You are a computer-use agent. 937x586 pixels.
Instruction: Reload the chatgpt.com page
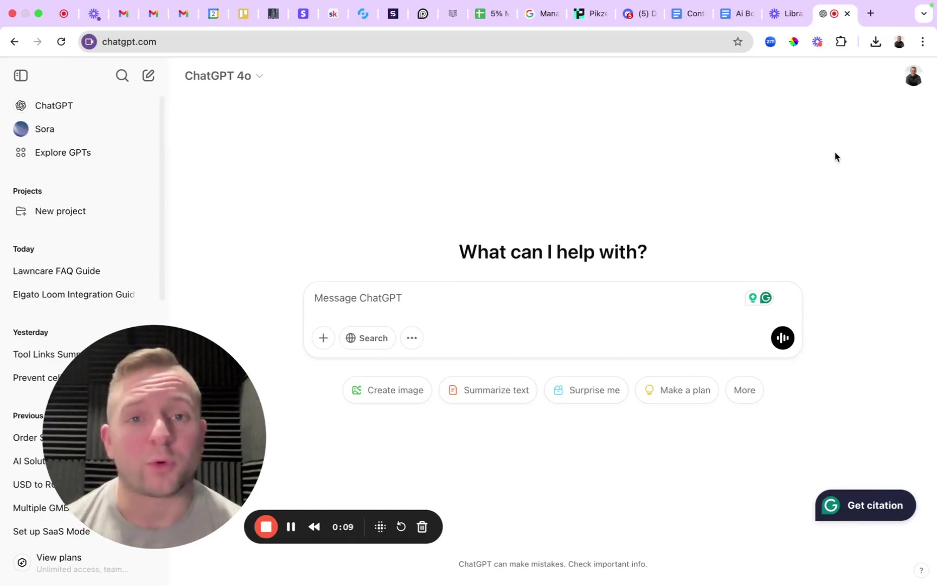tap(61, 42)
